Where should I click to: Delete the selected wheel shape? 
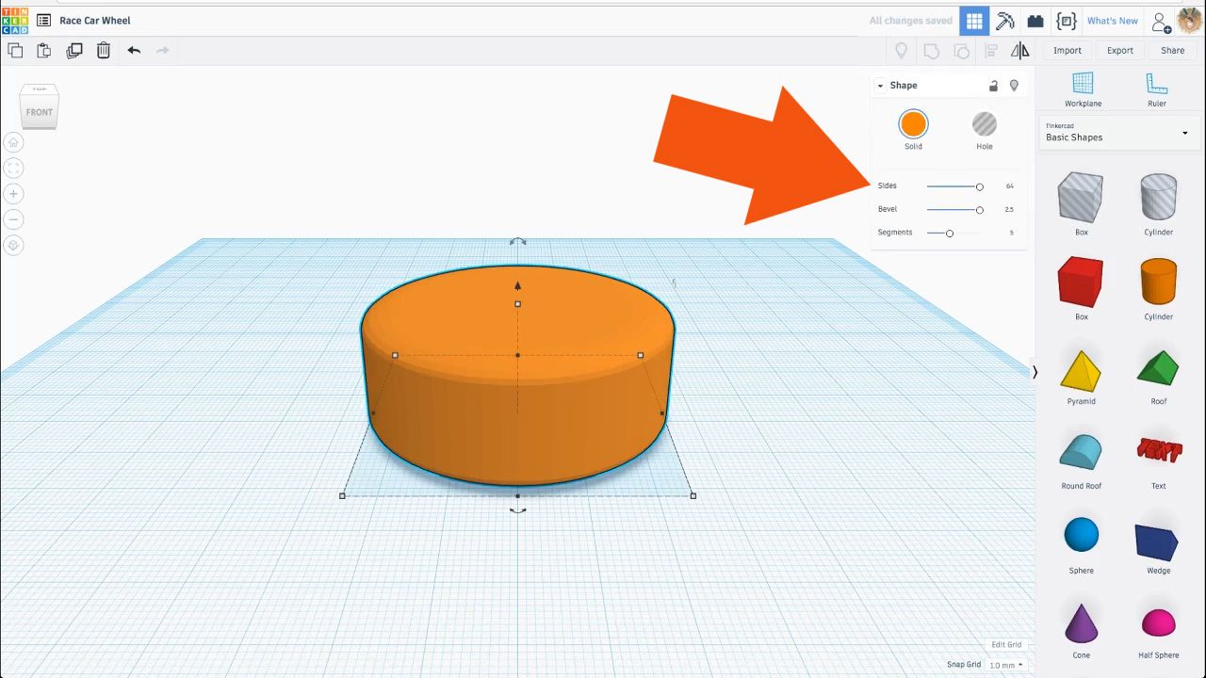point(104,50)
